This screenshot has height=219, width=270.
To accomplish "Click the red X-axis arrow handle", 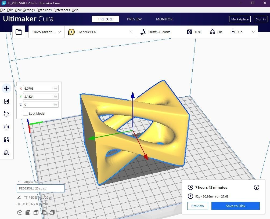I will pyautogui.click(x=146, y=157).
